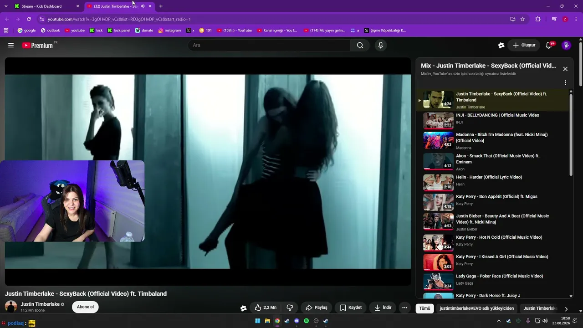583x328 pixels.
Task: Open the Chrome three-dot menu
Action: [576, 19]
